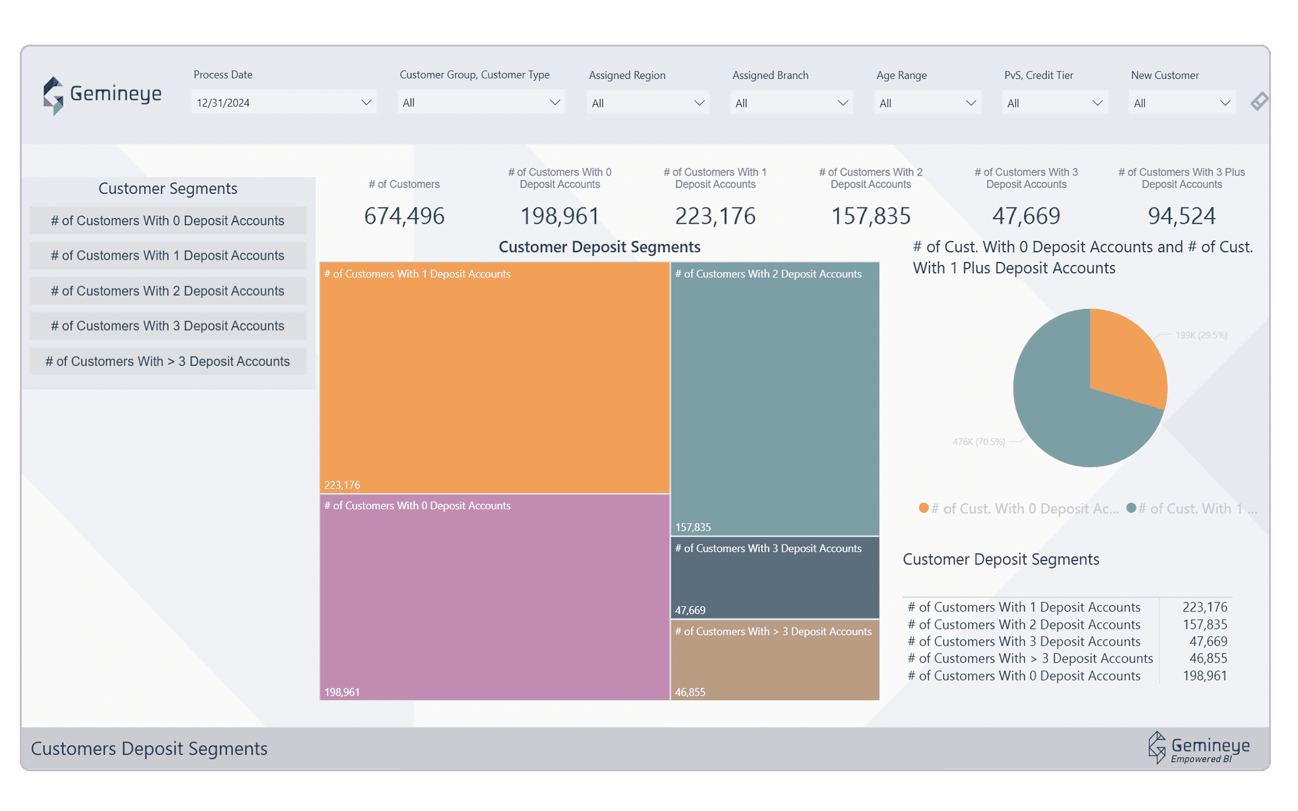The width and height of the screenshot is (1298, 811).
Task: Click the Gemineye logo in the top-left header
Action: (101, 94)
